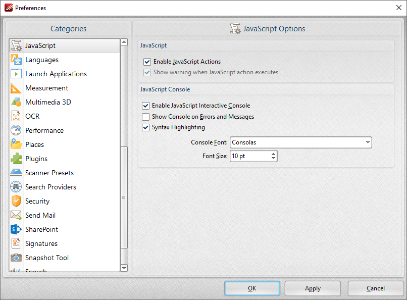The width and height of the screenshot is (407, 300).
Task: Click the OK button
Action: click(252, 288)
